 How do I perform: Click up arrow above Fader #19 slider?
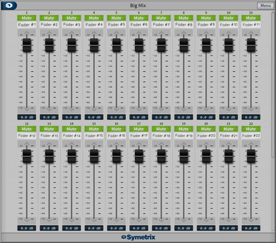click(x=184, y=144)
